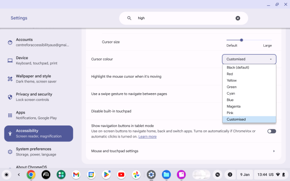Click in the settings search field
290x181 pixels.
click(x=184, y=18)
